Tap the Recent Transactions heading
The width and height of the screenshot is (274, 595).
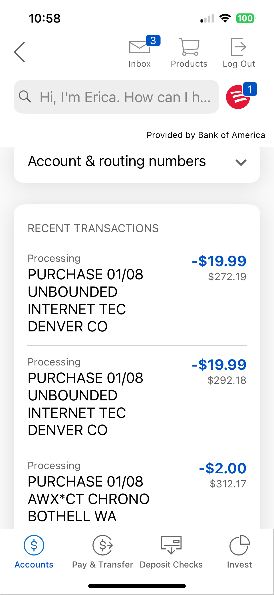93,228
